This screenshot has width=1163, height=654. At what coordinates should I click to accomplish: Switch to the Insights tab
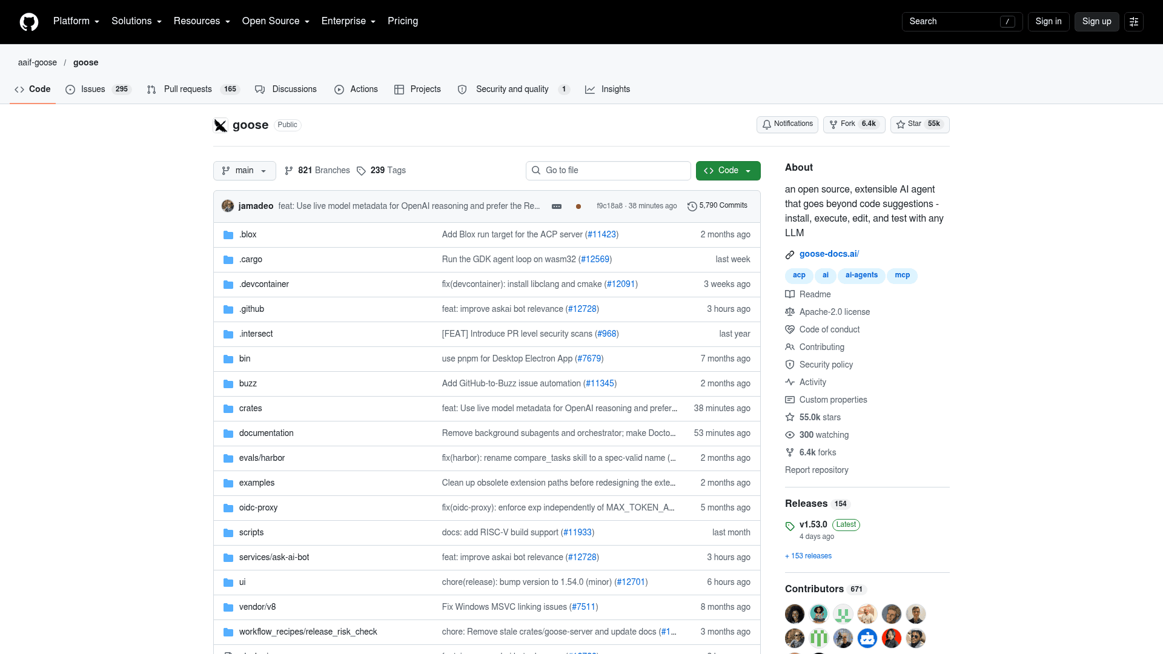[x=608, y=89]
